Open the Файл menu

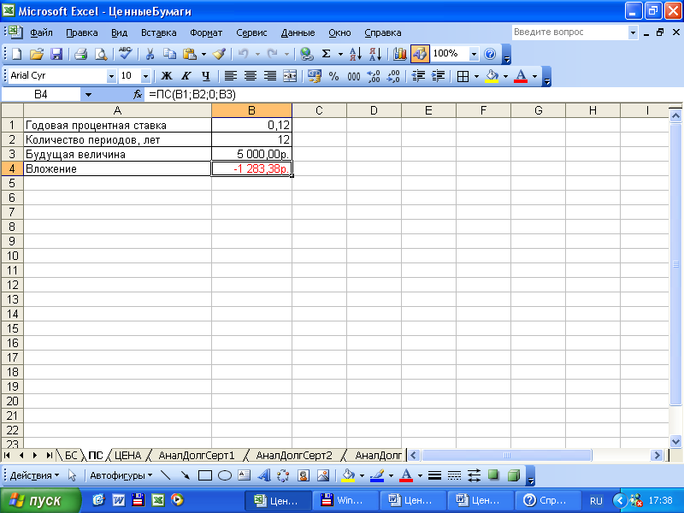[41, 32]
